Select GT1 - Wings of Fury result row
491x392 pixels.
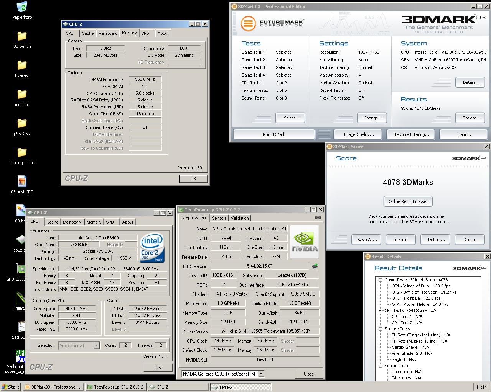coord(421,286)
